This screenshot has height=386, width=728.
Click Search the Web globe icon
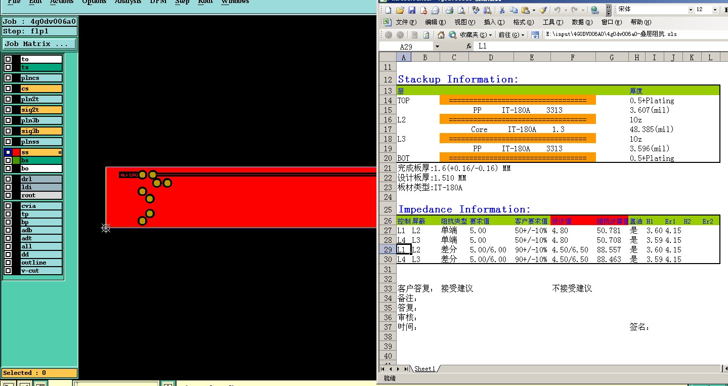coord(453,35)
